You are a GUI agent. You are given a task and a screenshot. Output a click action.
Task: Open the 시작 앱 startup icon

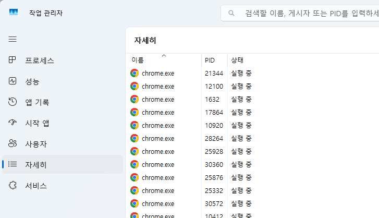[x=13, y=123]
